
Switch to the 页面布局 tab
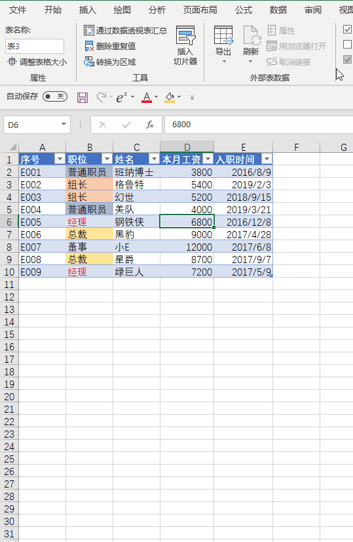[200, 10]
